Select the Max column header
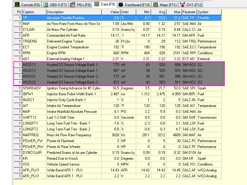 tap(174, 12)
